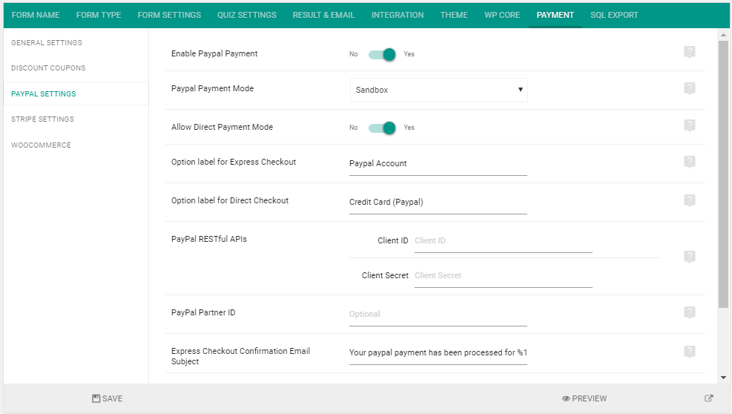Image resolution: width=732 pixels, height=414 pixels.
Task: Show help for PayPal Partner ID
Action: 690,312
